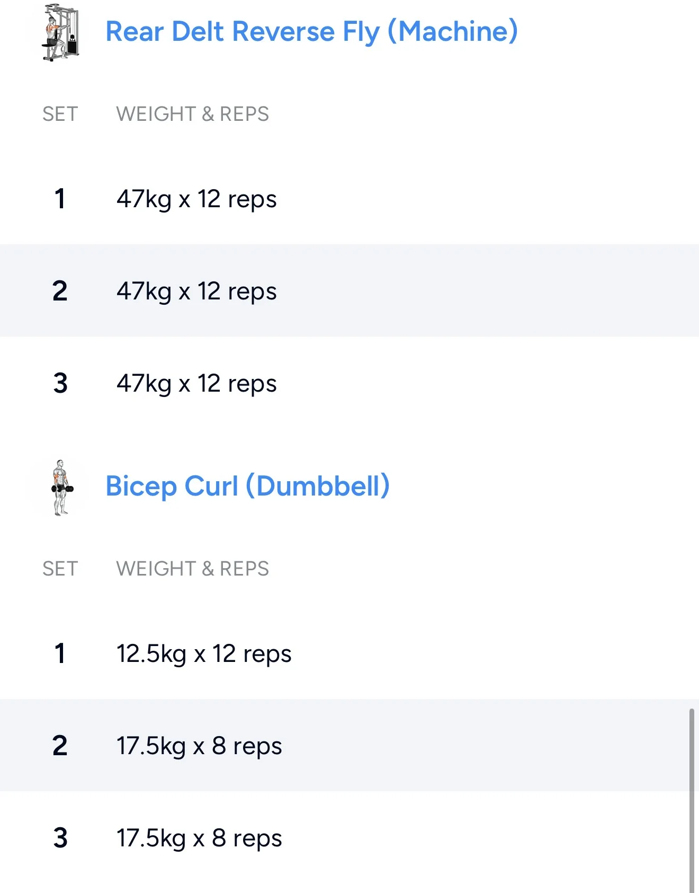The width and height of the screenshot is (699, 893).
Task: Select set number 1 of Rear Delt Reverse Fly
Action: 60,199
